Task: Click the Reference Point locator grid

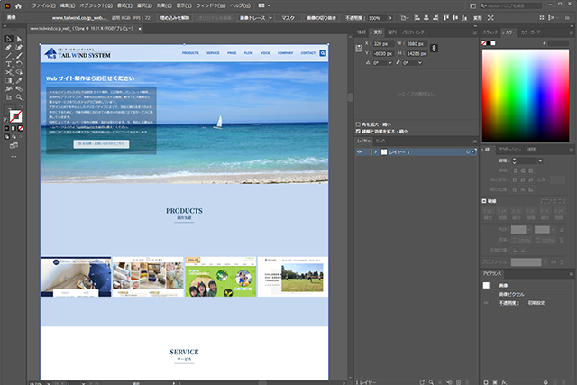Action: [359, 48]
